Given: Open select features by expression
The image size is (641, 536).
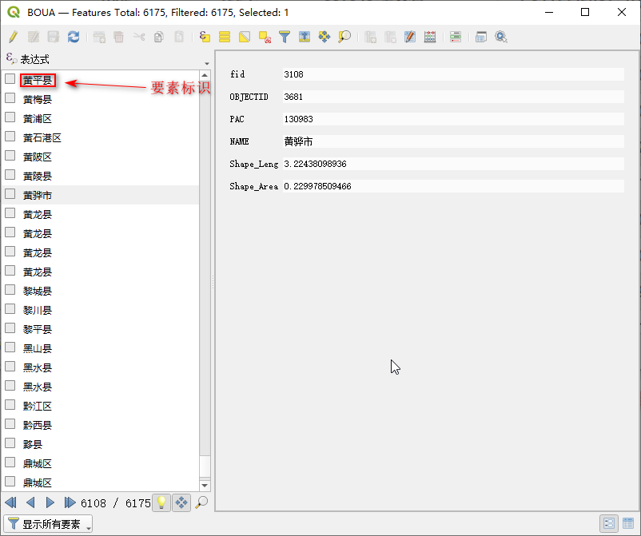Looking at the screenshot, I should pos(205,37).
